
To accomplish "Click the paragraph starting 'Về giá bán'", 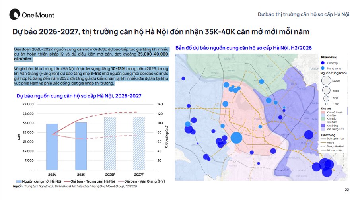I will pyautogui.click(x=91, y=76).
